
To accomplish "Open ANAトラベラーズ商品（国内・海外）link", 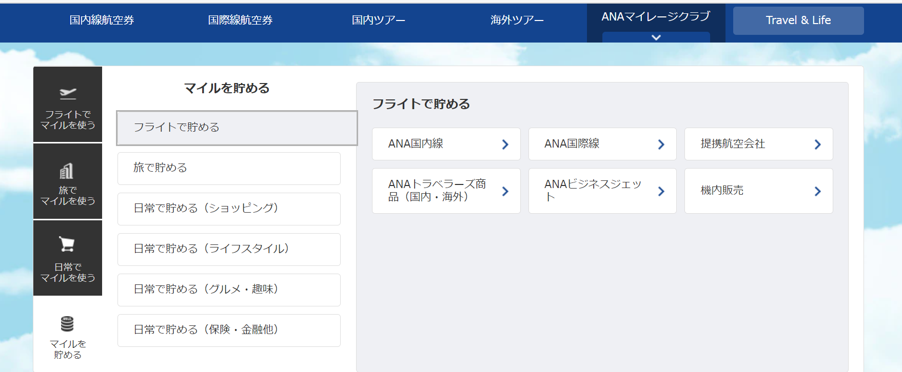I will (446, 191).
